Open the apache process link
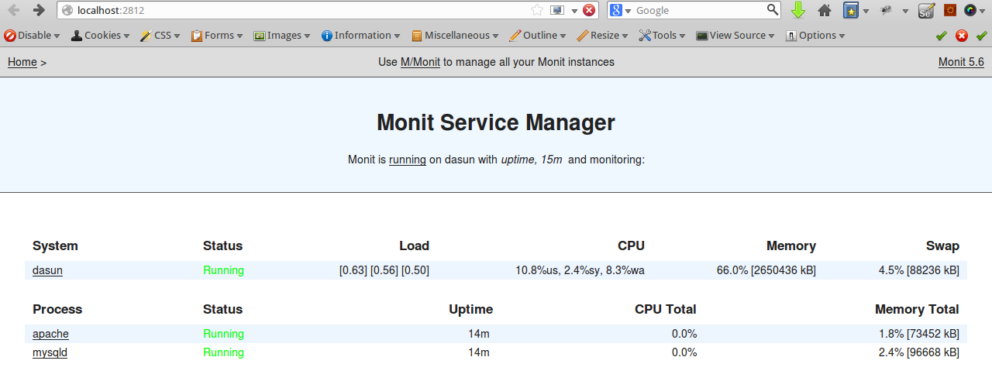 pyautogui.click(x=50, y=334)
